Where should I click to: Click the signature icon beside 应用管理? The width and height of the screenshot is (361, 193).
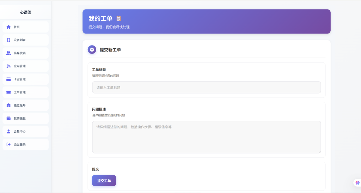click(8, 66)
